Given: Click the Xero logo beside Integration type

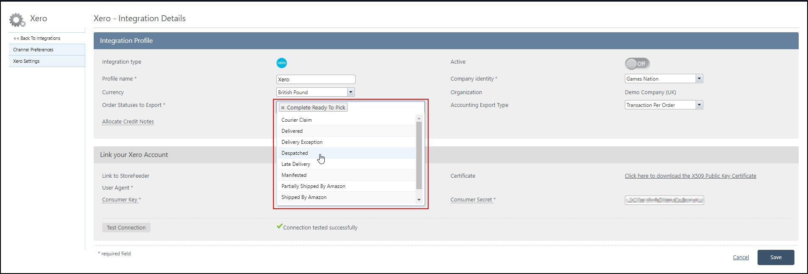Looking at the screenshot, I should pos(281,63).
